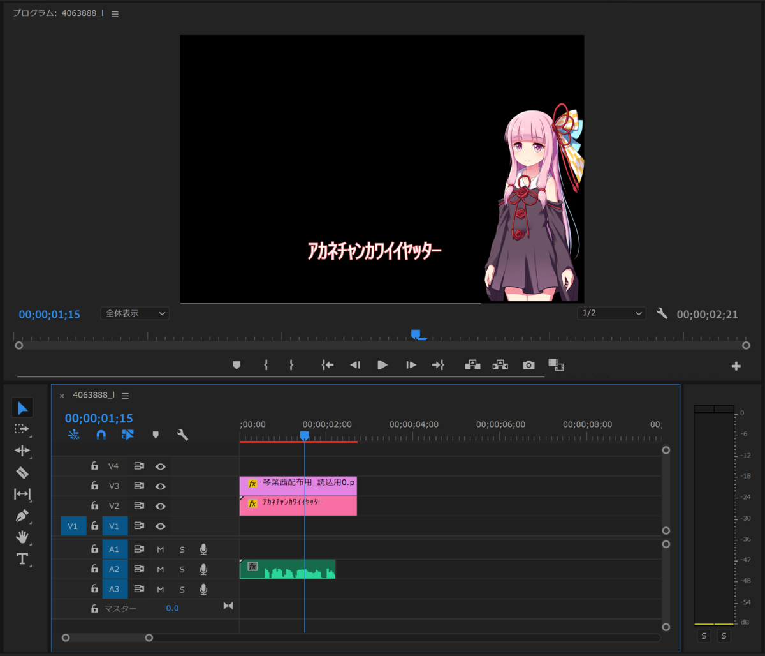Toggle lock on V4 track
The width and height of the screenshot is (765, 656).
[x=94, y=466]
